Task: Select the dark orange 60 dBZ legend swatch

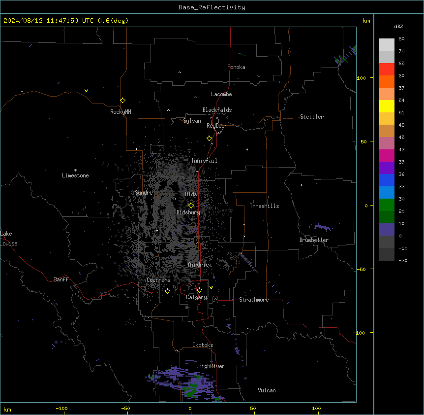Action: [387, 81]
